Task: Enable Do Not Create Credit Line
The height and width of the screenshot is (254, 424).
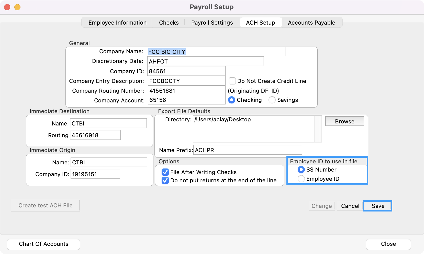Action: point(232,81)
